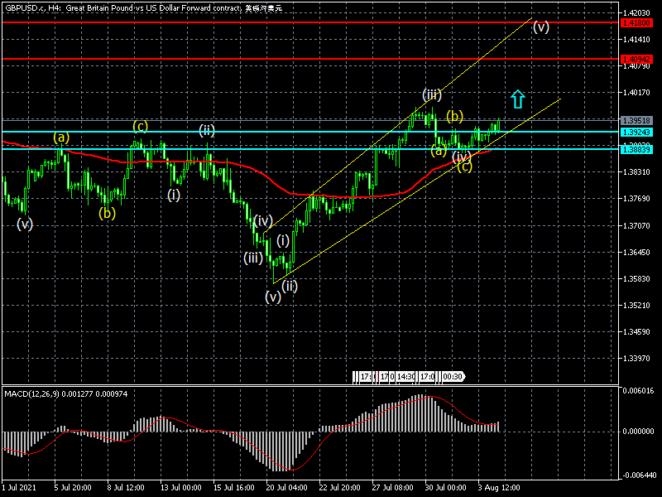Click the 0.006140 MACD scale value
Image resolution: width=662 pixels, height=497 pixels.
click(x=638, y=391)
